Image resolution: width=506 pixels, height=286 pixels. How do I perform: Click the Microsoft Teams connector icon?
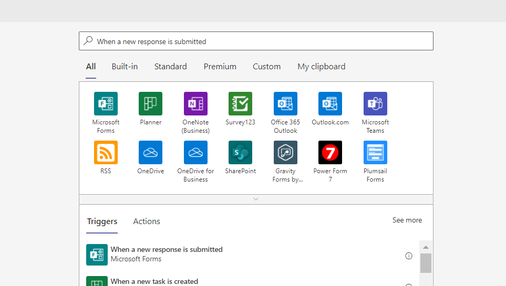point(375,103)
